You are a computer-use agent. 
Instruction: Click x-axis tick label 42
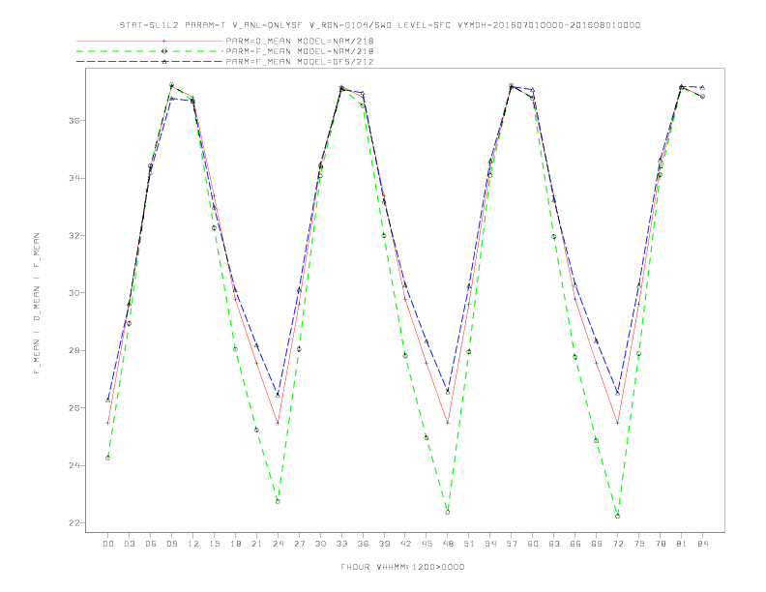point(405,544)
